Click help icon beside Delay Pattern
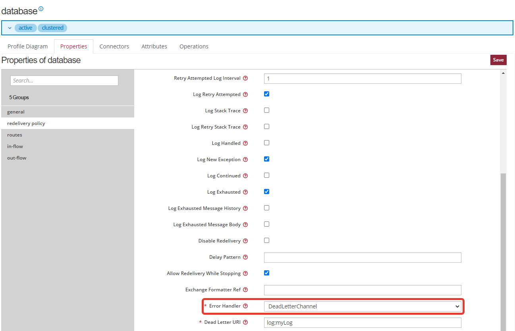This screenshot has height=331, width=515. (245, 258)
